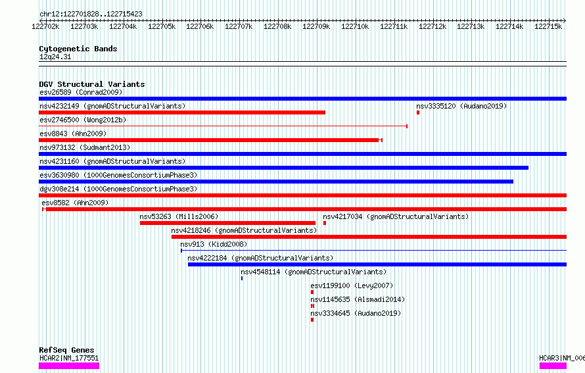Select red esv8843 variant bar
585x373 pixels.
pyautogui.click(x=211, y=140)
